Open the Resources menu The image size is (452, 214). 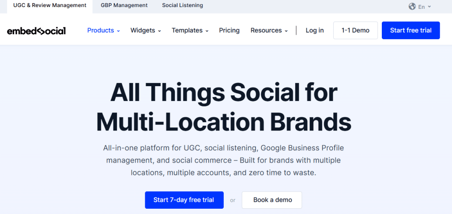266,30
